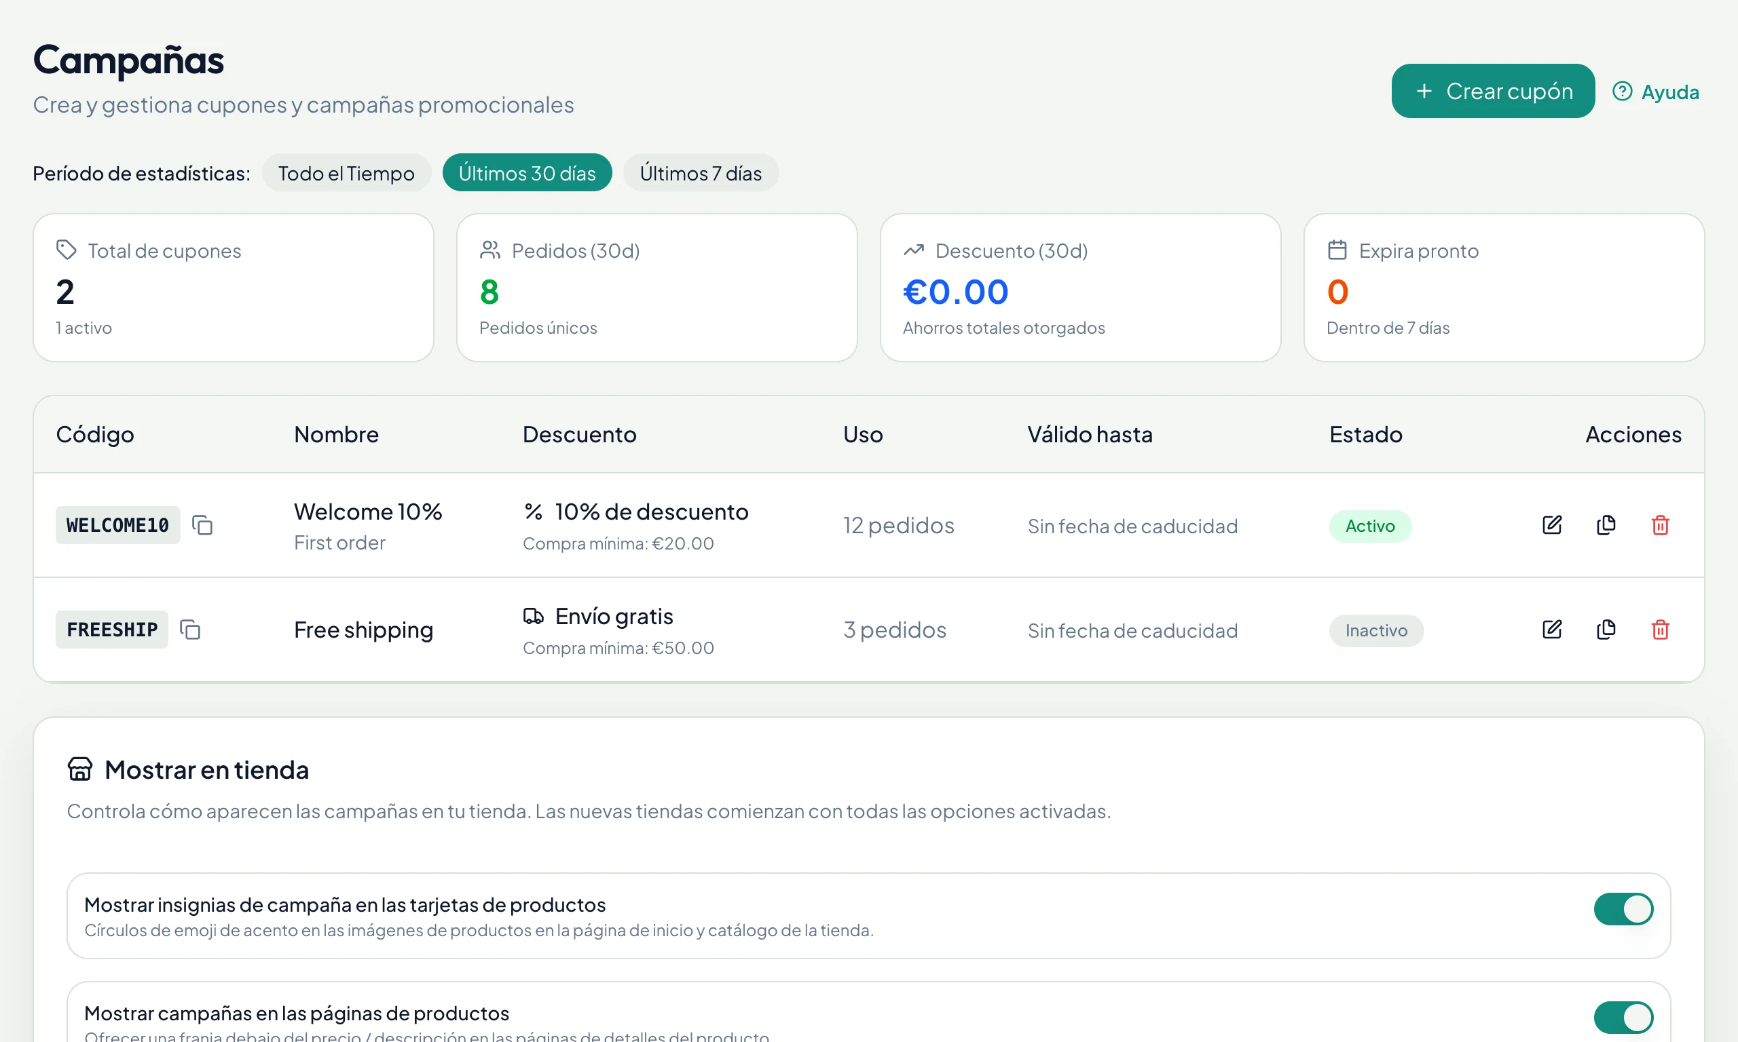Toggle off campaigns on product pages
The height and width of the screenshot is (1042, 1738).
1623,1018
